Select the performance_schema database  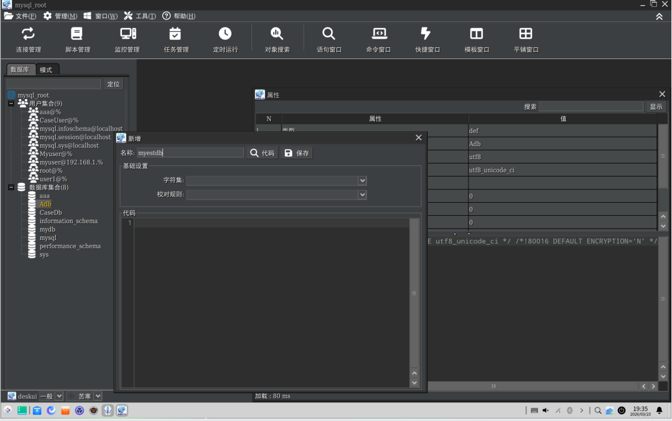click(x=70, y=246)
